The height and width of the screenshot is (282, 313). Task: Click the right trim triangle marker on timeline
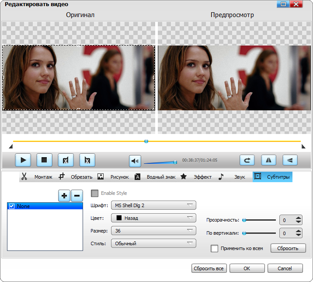pyautogui.click(x=303, y=146)
